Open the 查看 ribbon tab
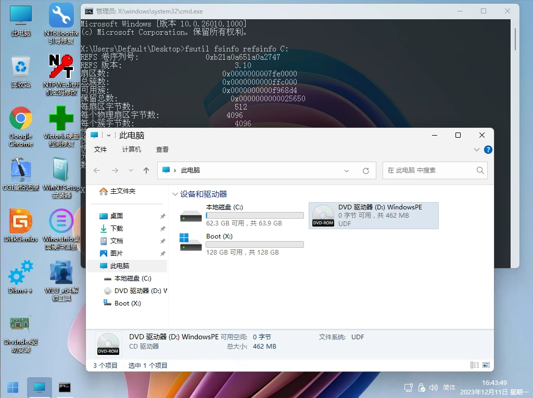Viewport: 533px width, 398px height. pyautogui.click(x=162, y=150)
